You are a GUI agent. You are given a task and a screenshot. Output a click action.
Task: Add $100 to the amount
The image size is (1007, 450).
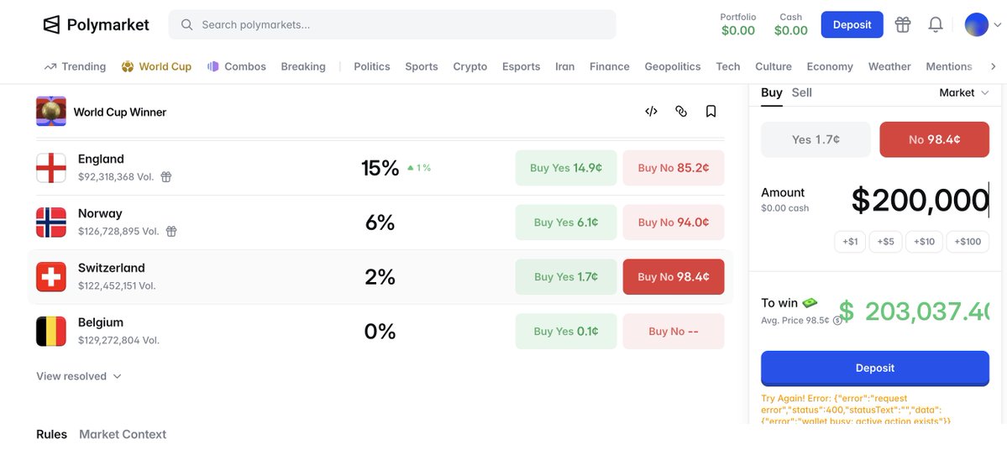[x=968, y=241]
